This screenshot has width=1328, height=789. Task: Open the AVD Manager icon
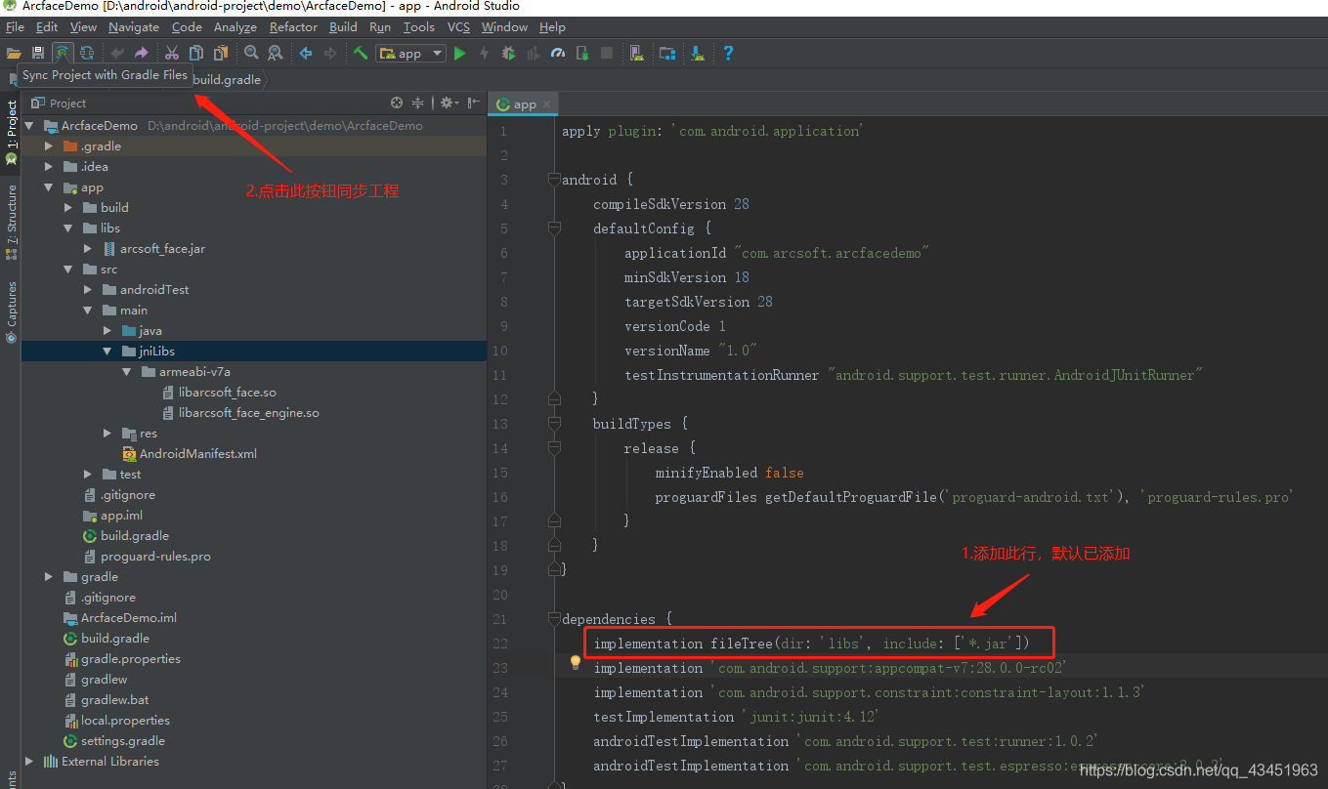coord(636,53)
